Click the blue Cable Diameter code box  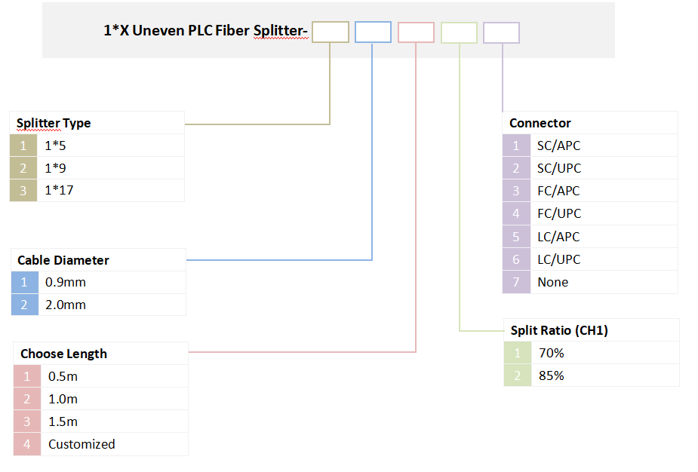pyautogui.click(x=373, y=32)
